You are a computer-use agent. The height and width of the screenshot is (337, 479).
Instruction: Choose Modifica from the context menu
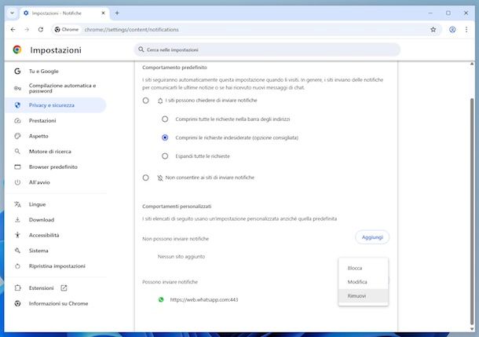(357, 281)
